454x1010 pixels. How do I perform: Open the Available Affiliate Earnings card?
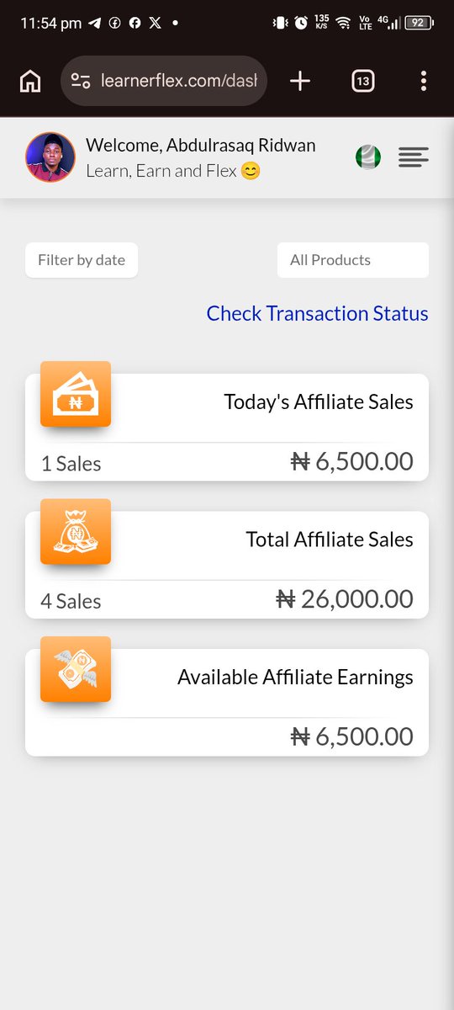(227, 703)
